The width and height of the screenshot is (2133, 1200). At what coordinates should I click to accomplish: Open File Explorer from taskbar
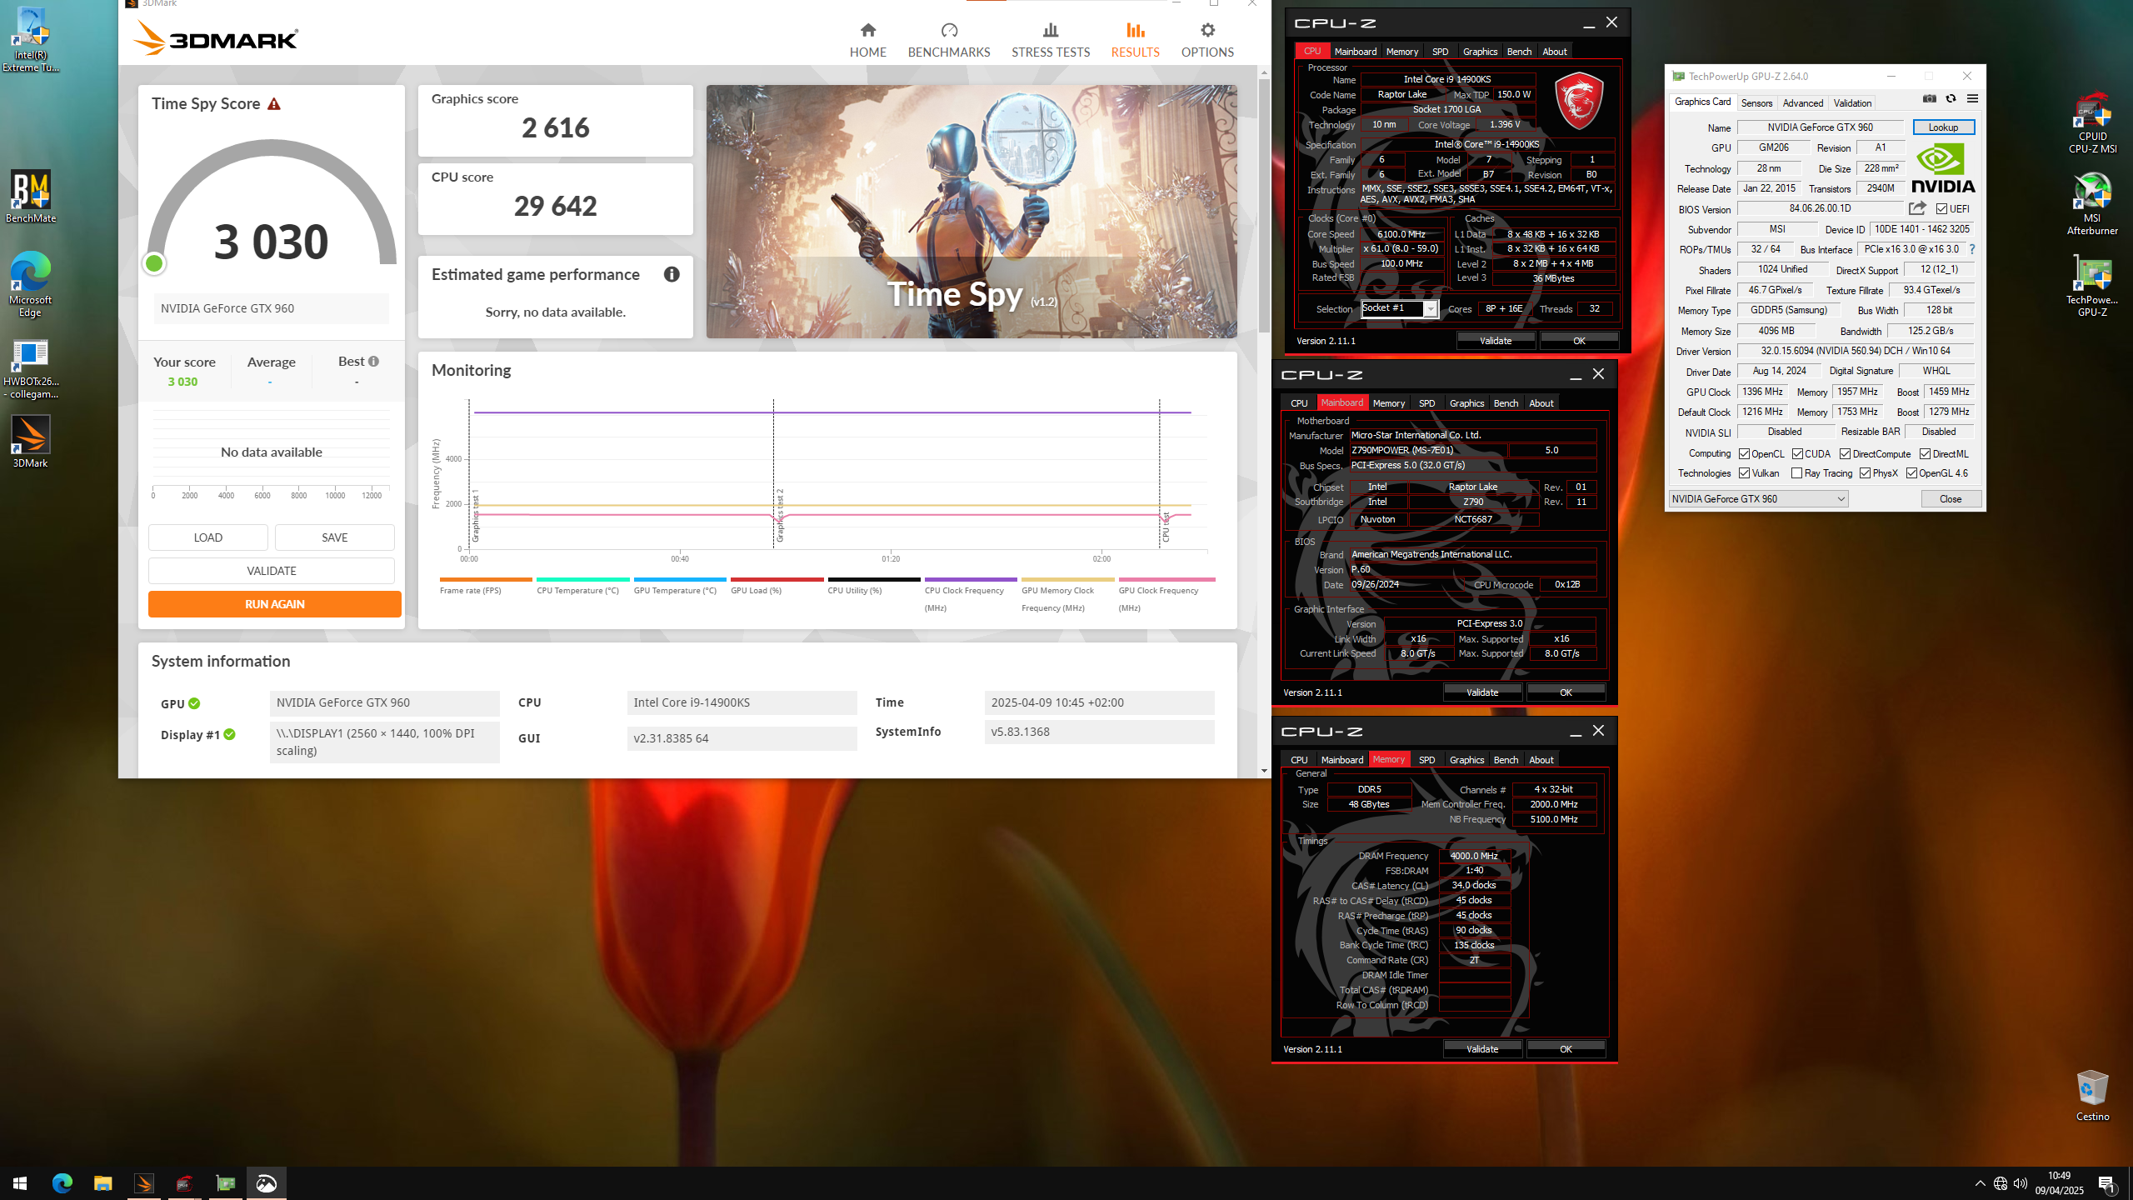click(102, 1183)
